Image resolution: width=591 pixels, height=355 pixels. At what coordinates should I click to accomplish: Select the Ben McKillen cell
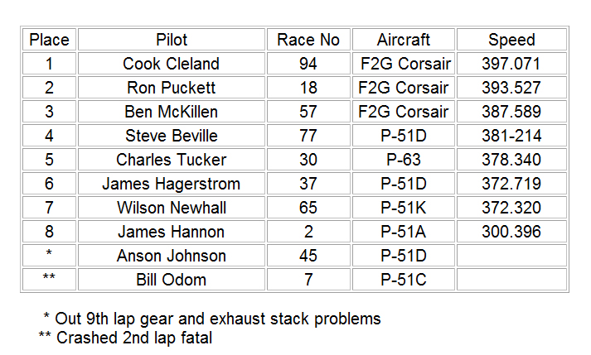[172, 112]
